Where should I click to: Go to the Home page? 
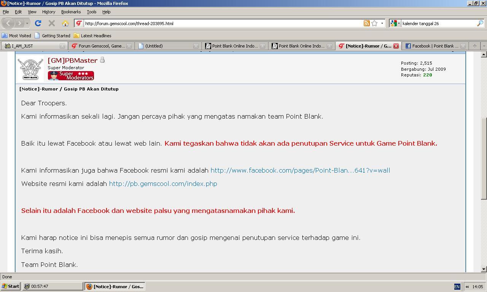65,23
